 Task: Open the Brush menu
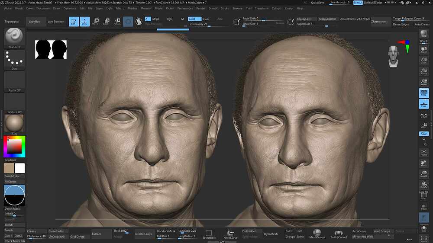pos(19,8)
